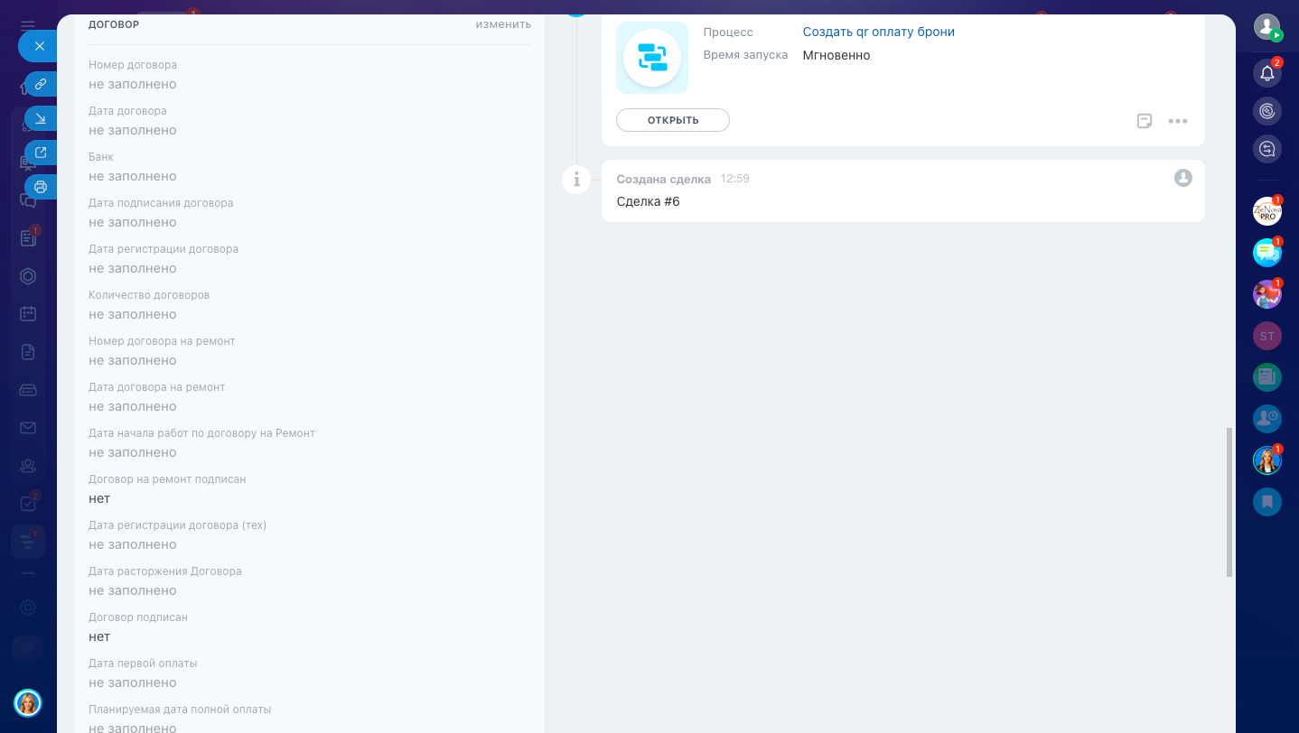Click the 12:59 timestamp
Viewport: 1299px width, 733px height.
pos(735,179)
